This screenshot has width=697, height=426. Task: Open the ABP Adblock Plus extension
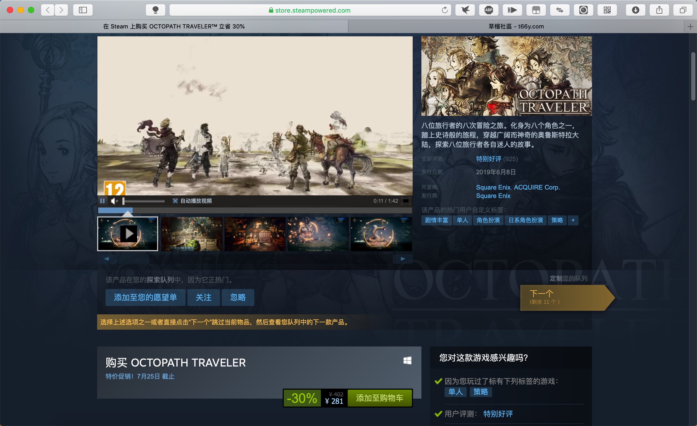coord(489,10)
